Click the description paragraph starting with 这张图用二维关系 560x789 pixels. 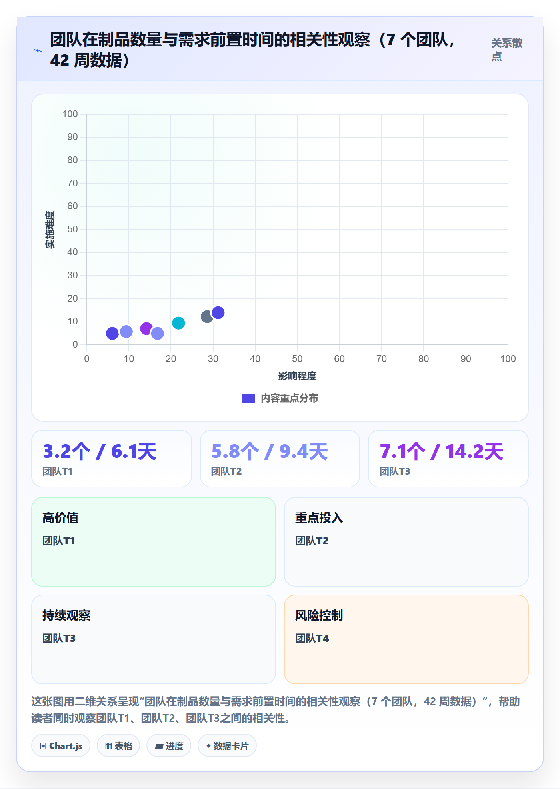coord(276,710)
